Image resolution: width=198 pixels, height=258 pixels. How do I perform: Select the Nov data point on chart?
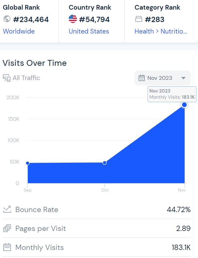click(184, 105)
